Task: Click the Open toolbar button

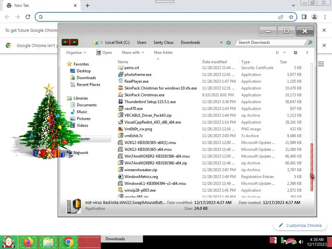Action: click(x=104, y=53)
